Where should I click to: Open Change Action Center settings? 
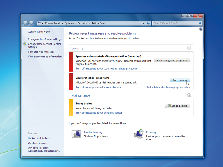coord(45,39)
